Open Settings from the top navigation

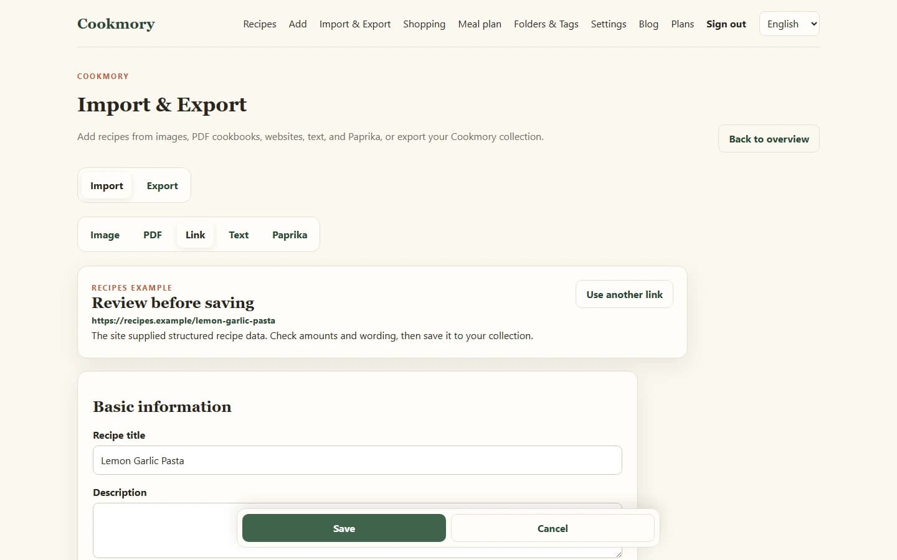click(x=609, y=24)
